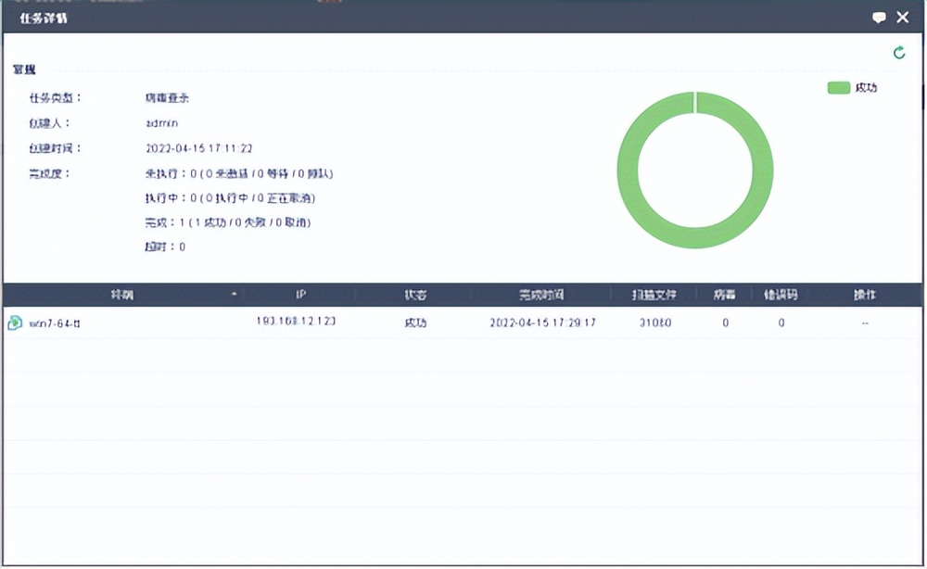
Task: Click the 任务类型 task type label
Action: [x=55, y=97]
